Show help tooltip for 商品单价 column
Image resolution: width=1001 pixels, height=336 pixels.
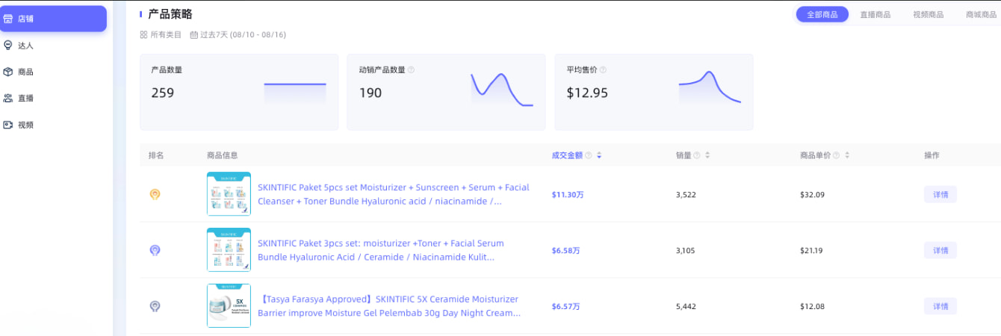pos(837,155)
